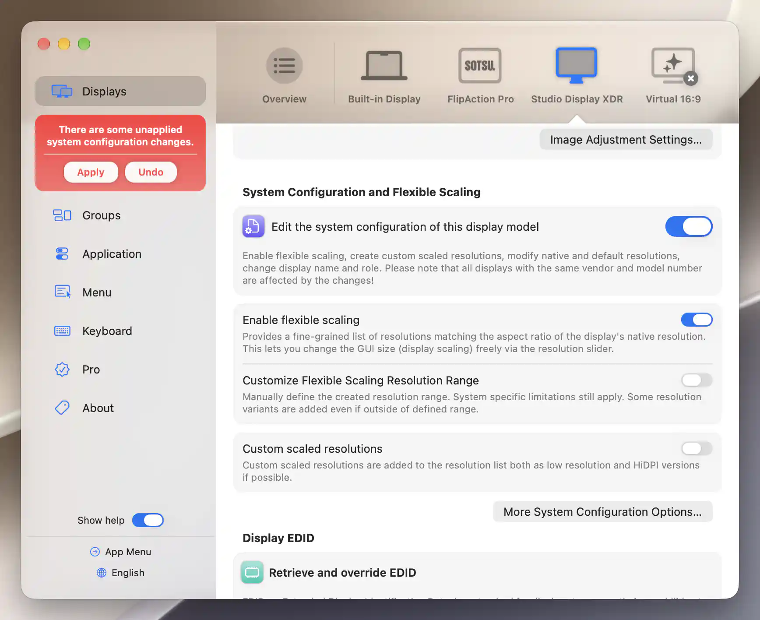The image size is (760, 620).
Task: Click the Retrieve and override EDID chip icon
Action: coord(252,572)
